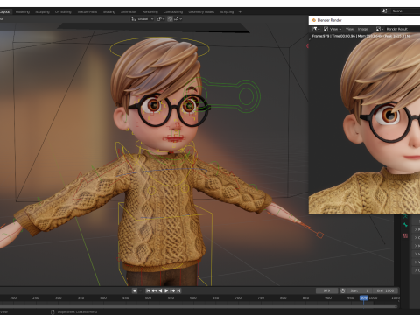420x315 pixels.
Task: Click the End frame field showing 1000
Action: click(x=385, y=290)
